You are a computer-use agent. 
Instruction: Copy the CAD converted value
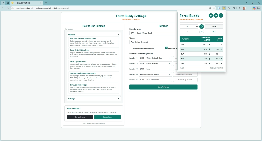pos(209,63)
